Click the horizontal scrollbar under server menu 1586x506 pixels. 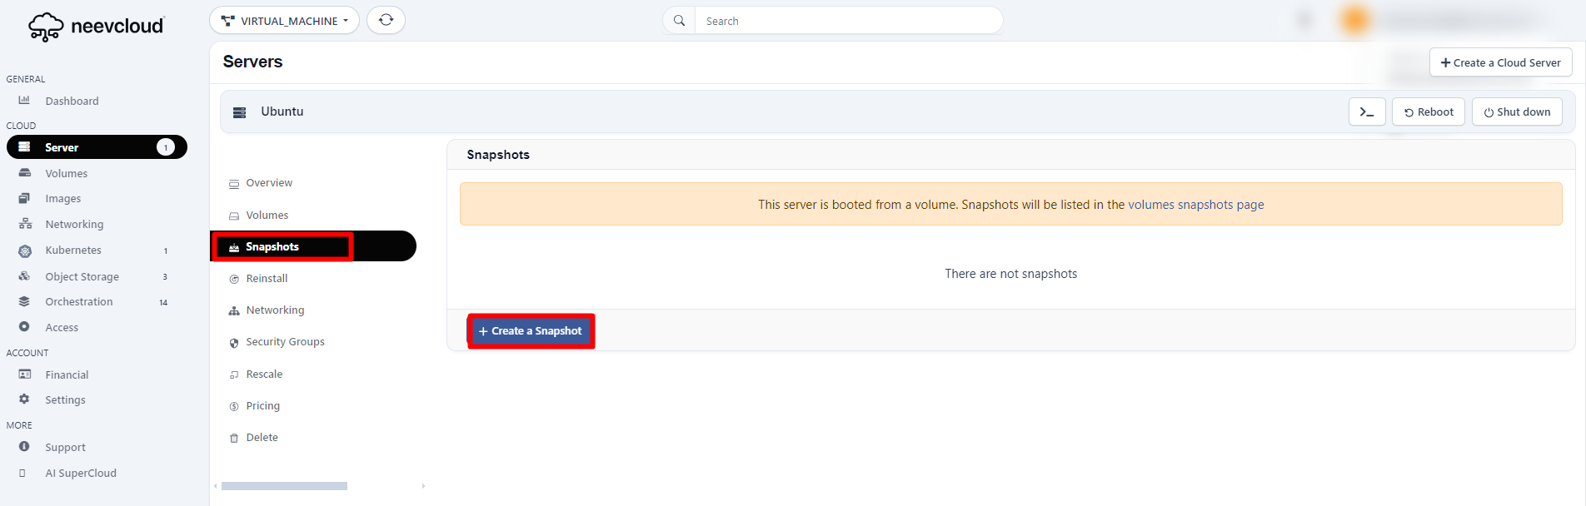coord(284,486)
